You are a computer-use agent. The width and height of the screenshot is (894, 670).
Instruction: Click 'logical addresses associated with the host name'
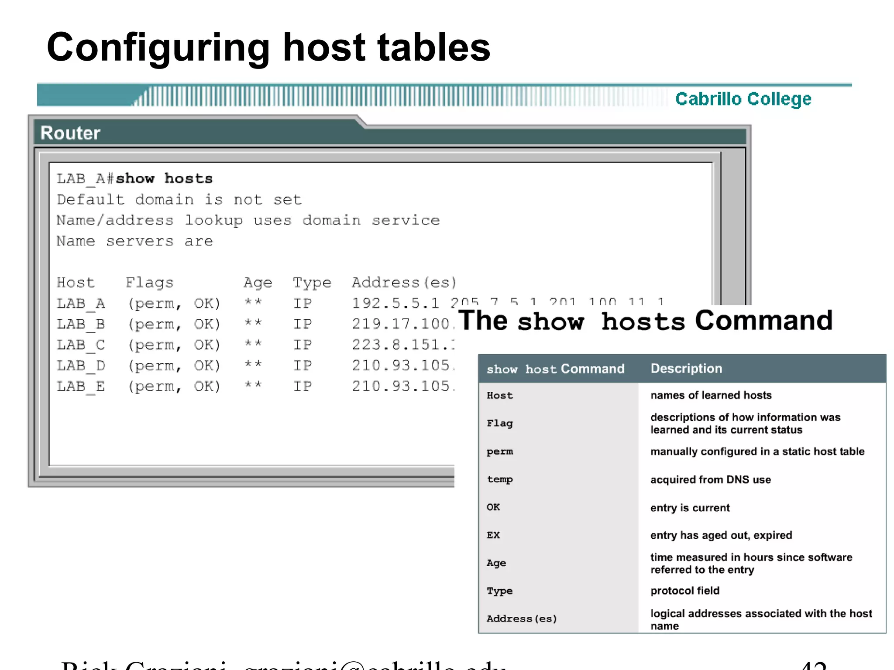(761, 619)
